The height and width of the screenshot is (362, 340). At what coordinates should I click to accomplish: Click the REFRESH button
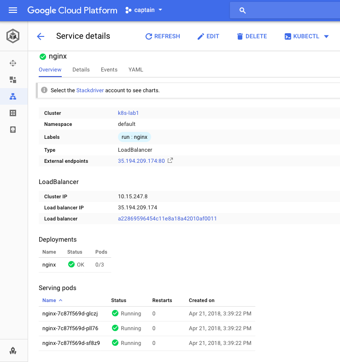pos(163,36)
